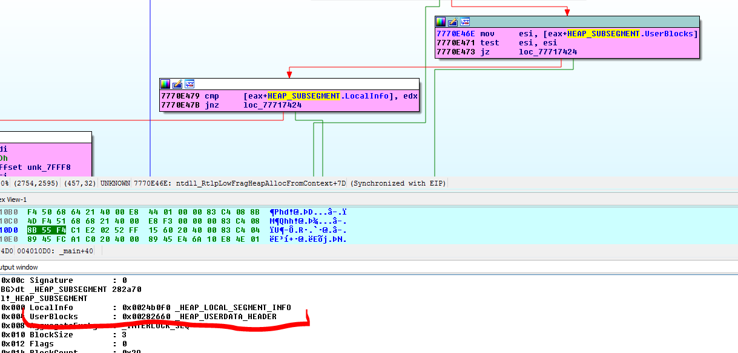Click node color icon on UserBlocks block
The image size is (738, 353).
coord(441,22)
